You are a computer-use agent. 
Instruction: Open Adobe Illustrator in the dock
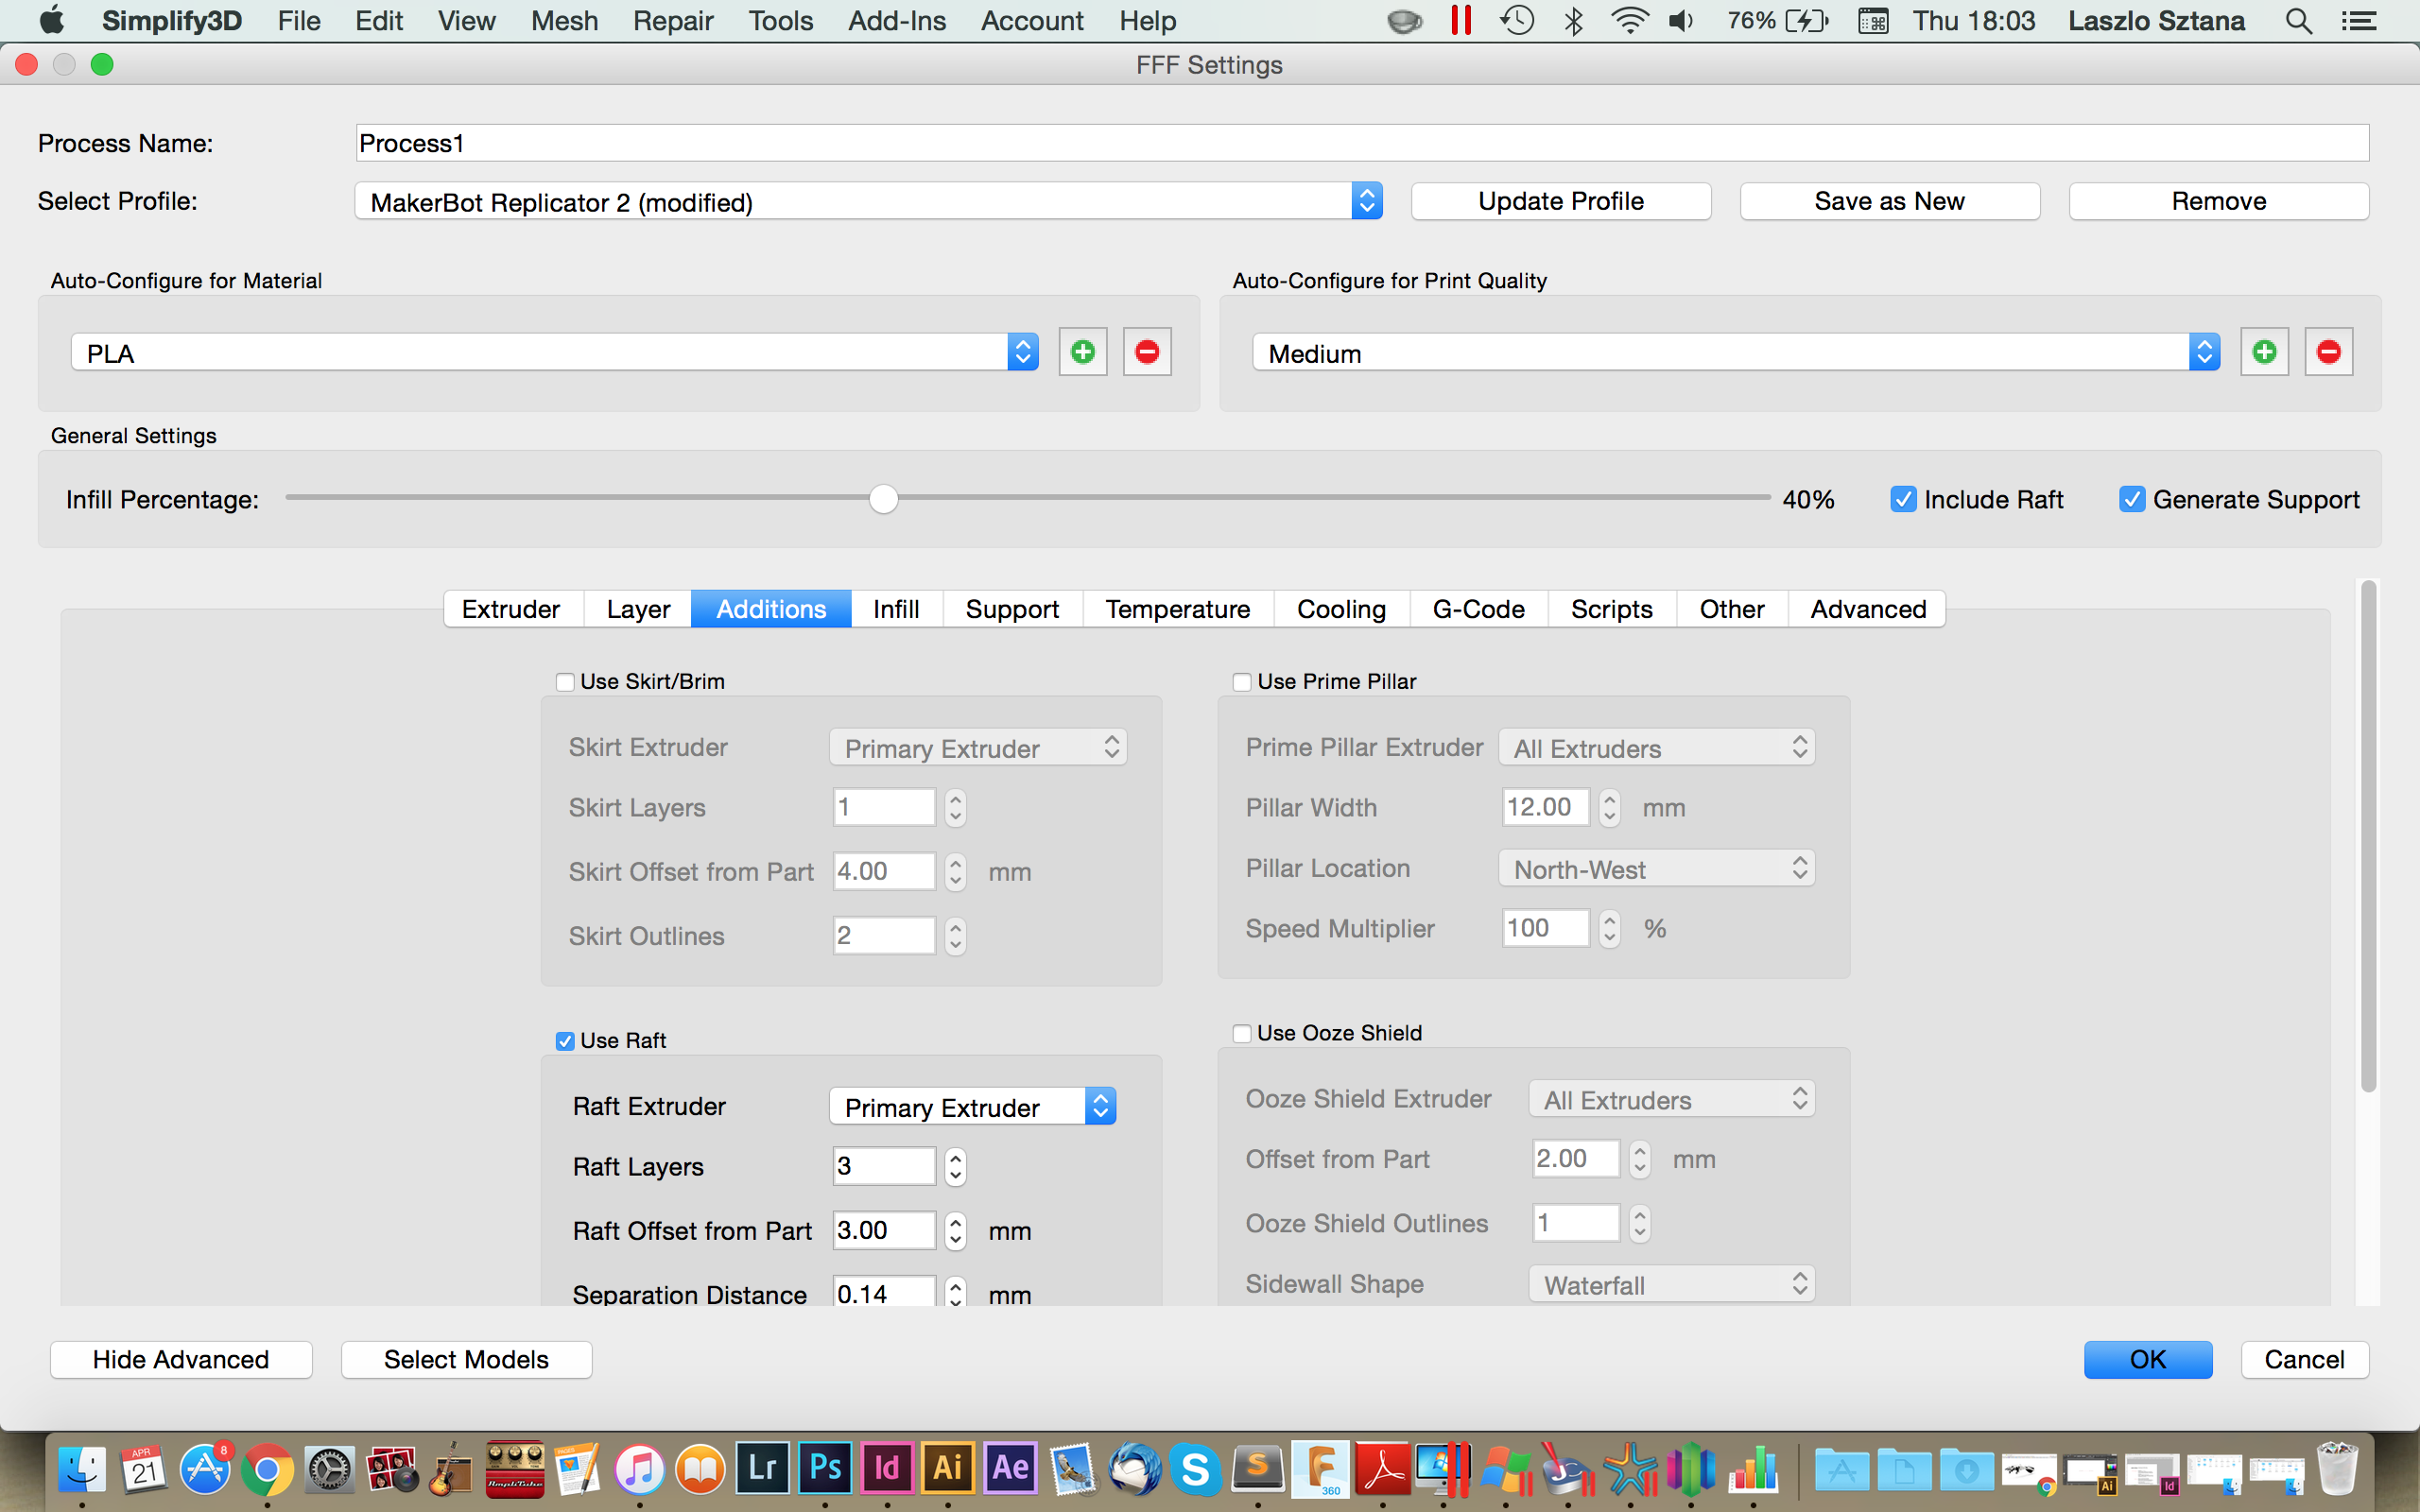pos(948,1468)
